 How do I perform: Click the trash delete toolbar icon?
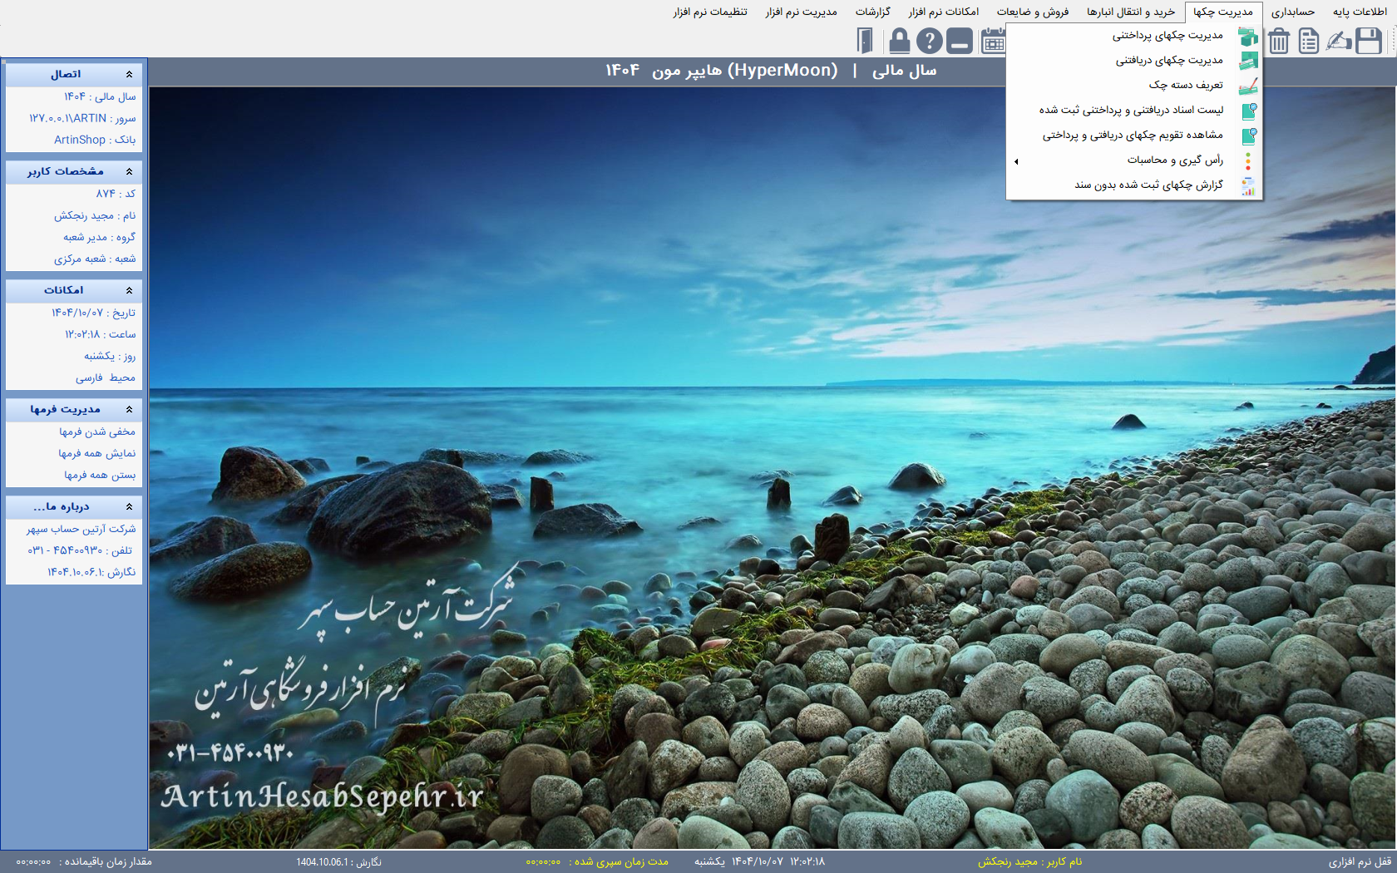point(1279,40)
